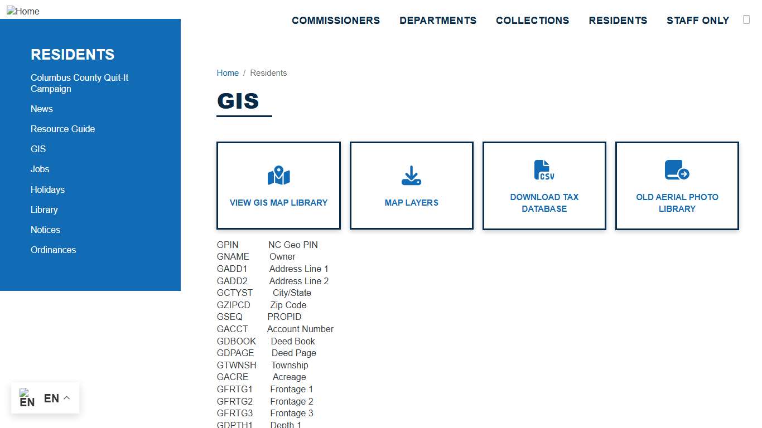The image size is (762, 428).
Task: Click the map pin icon for GIS Map Library
Action: click(x=278, y=176)
